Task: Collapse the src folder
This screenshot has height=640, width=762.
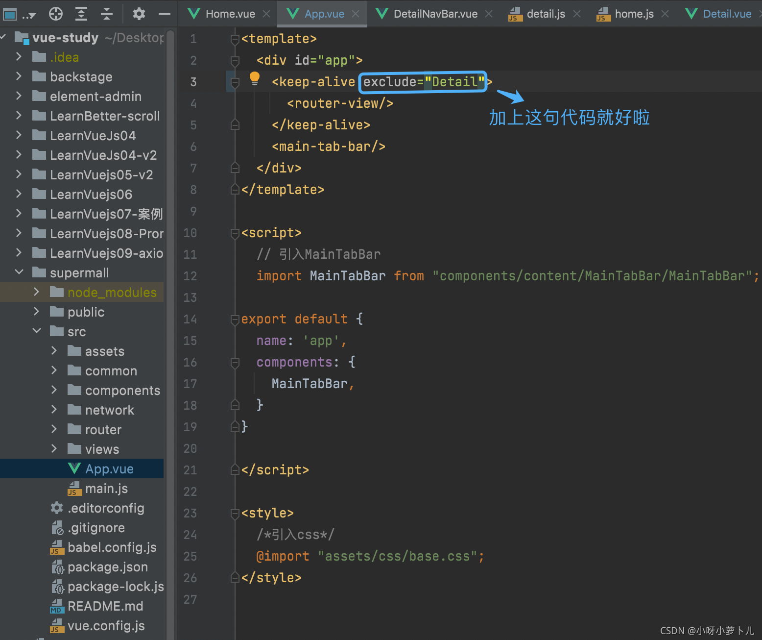Action: [x=36, y=331]
